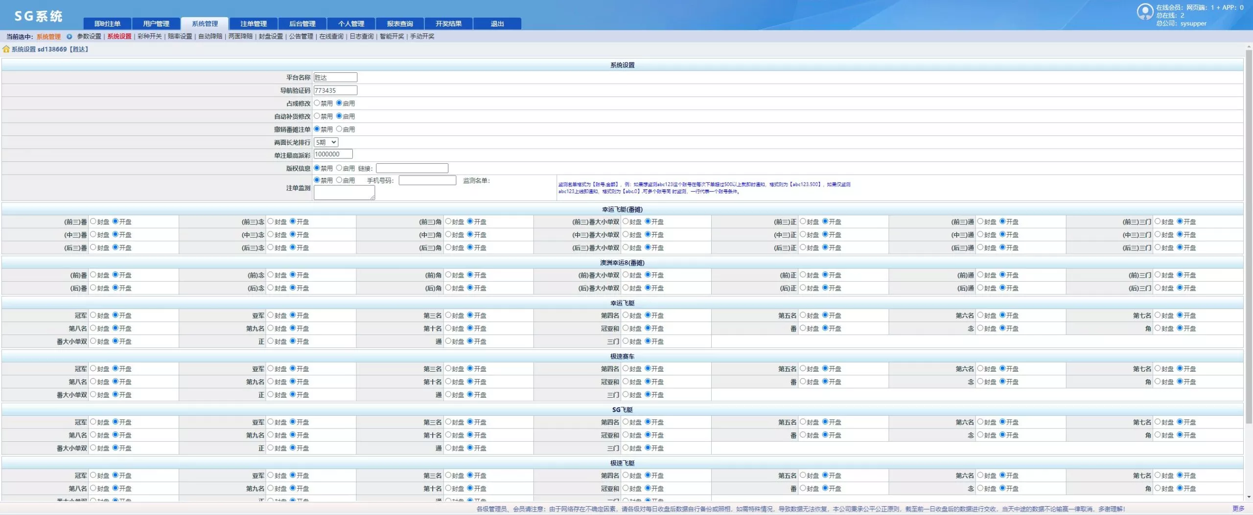1253x515 pixels.
Task: Open the 彩种开关 submenu link
Action: [149, 37]
